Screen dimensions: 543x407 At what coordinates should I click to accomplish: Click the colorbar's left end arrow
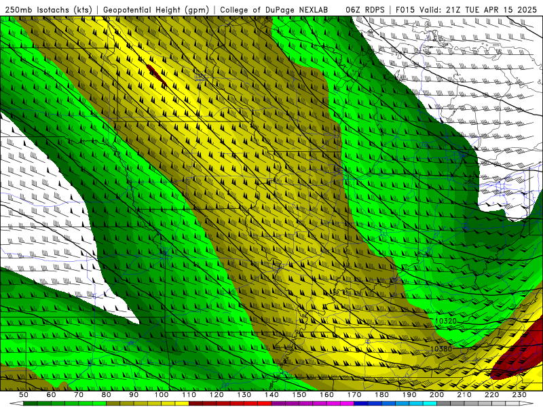tap(16, 403)
